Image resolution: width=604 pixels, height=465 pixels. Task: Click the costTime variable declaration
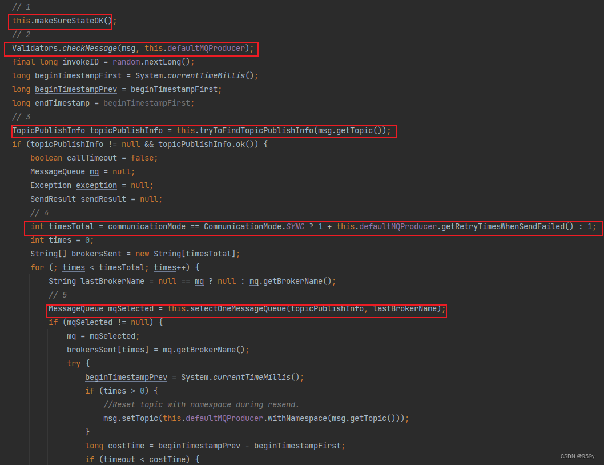click(x=215, y=446)
